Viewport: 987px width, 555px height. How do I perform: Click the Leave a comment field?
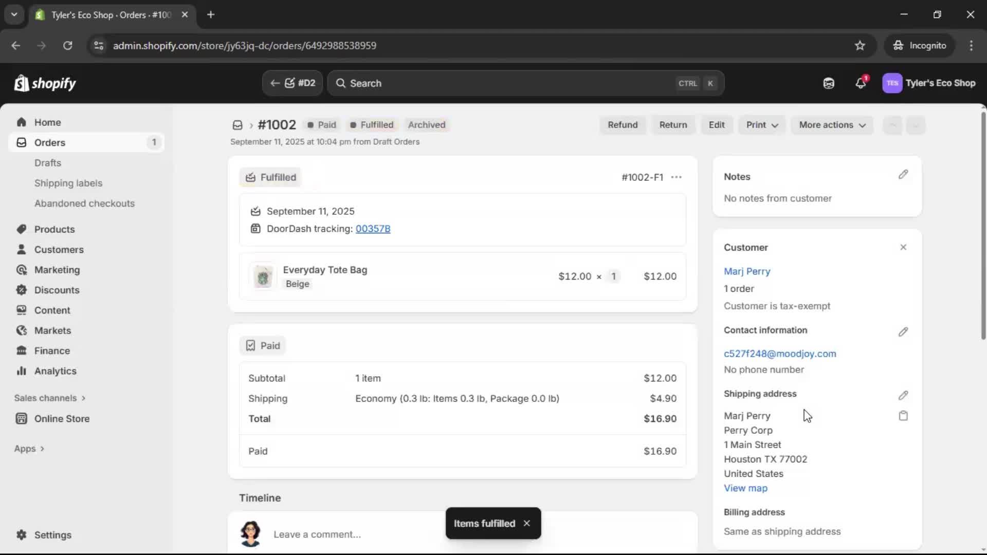317,534
